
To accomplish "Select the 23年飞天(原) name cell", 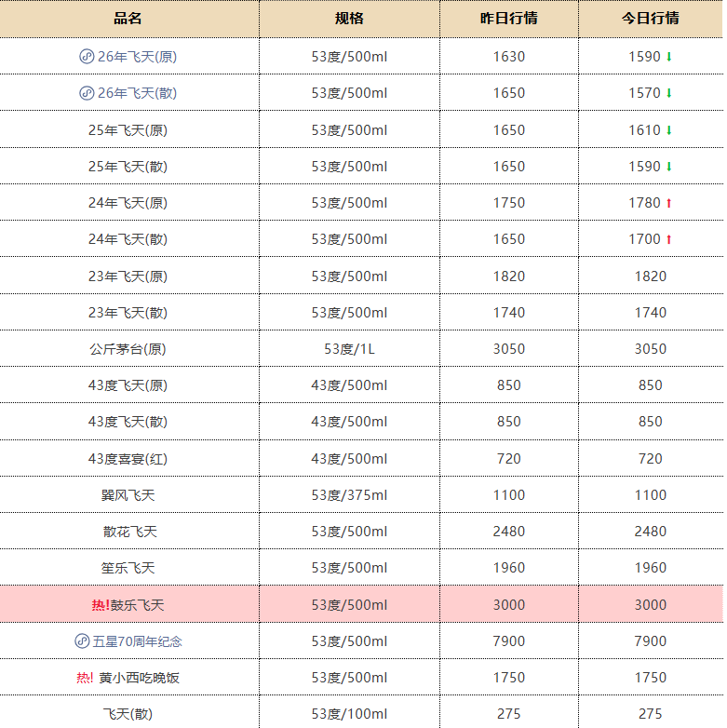I will pyautogui.click(x=128, y=276).
